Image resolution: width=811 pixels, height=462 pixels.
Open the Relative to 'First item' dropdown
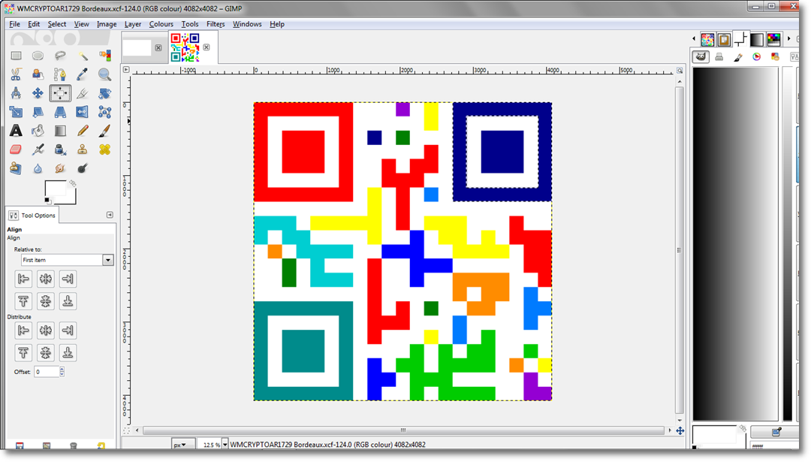click(107, 260)
